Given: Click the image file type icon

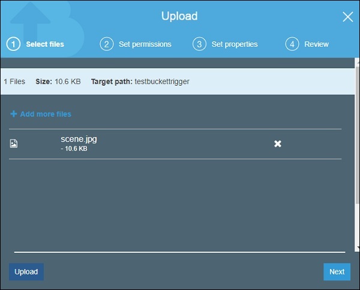Looking at the screenshot, I should point(14,144).
